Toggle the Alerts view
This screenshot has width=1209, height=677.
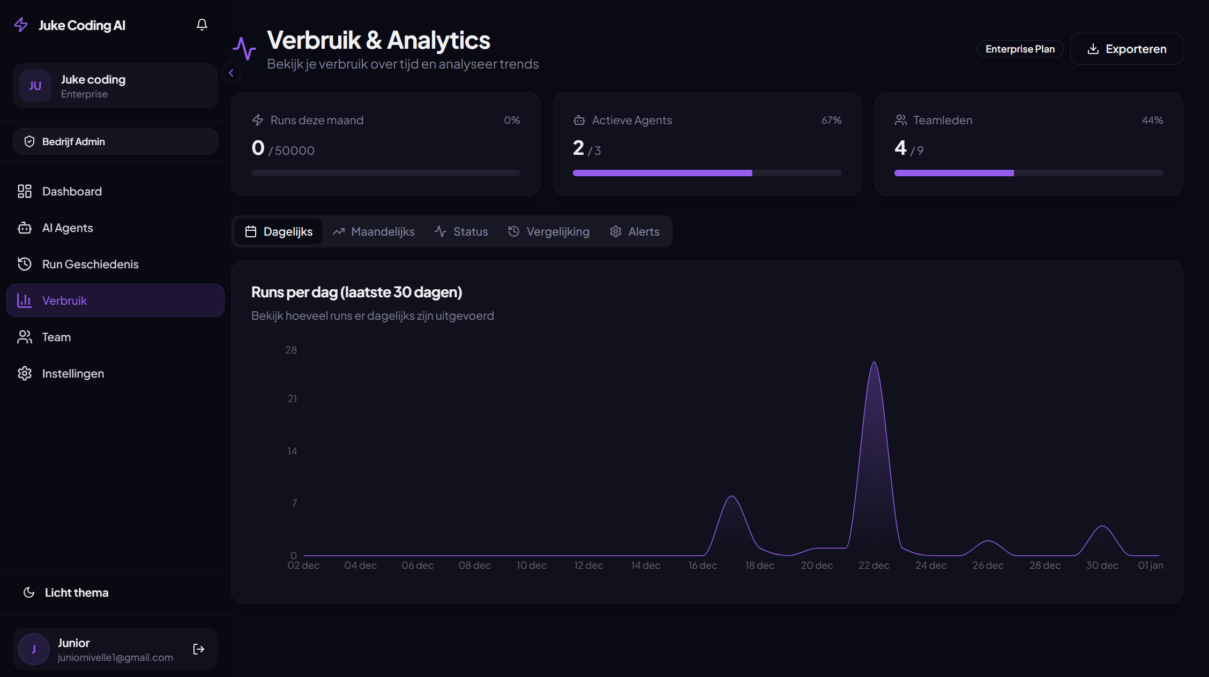[635, 231]
